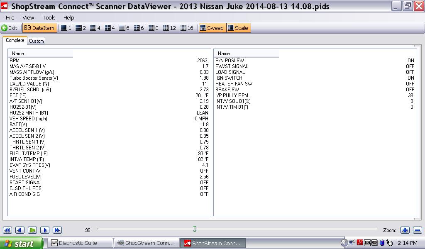Select the 12 graph layout
Image resolution: width=425 pixels, height=249 pixels.
click(x=169, y=28)
